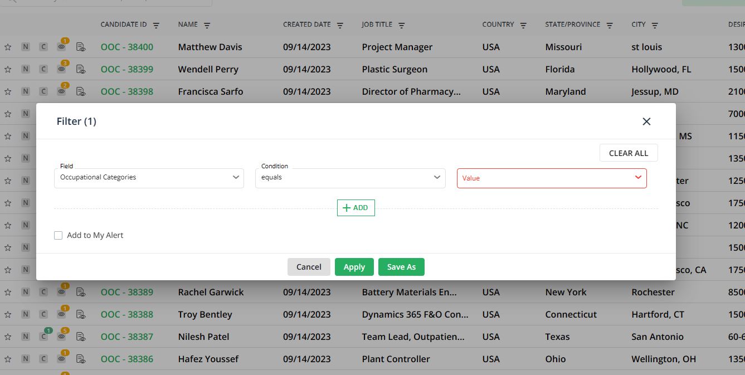Image resolution: width=745 pixels, height=375 pixels.
Task: Open views eye icon for Wendell Perry
Action: pyautogui.click(x=61, y=70)
